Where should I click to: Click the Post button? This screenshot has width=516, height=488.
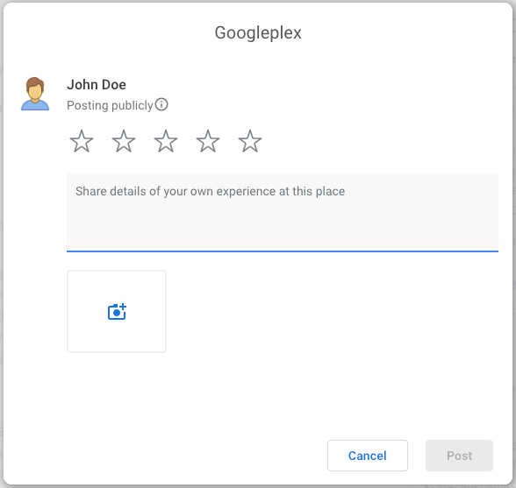(460, 456)
